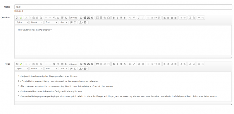Click the Source button in Help editor
234x114 pixels.
pos(73,64)
